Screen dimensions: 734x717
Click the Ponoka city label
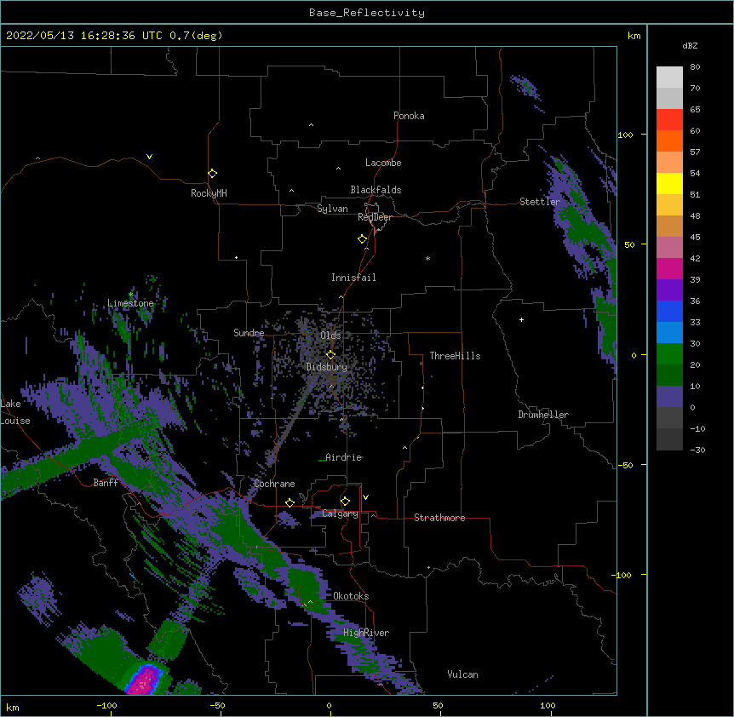coord(409,116)
